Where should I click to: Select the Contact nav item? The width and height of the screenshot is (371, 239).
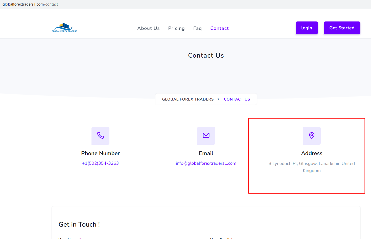(x=219, y=28)
